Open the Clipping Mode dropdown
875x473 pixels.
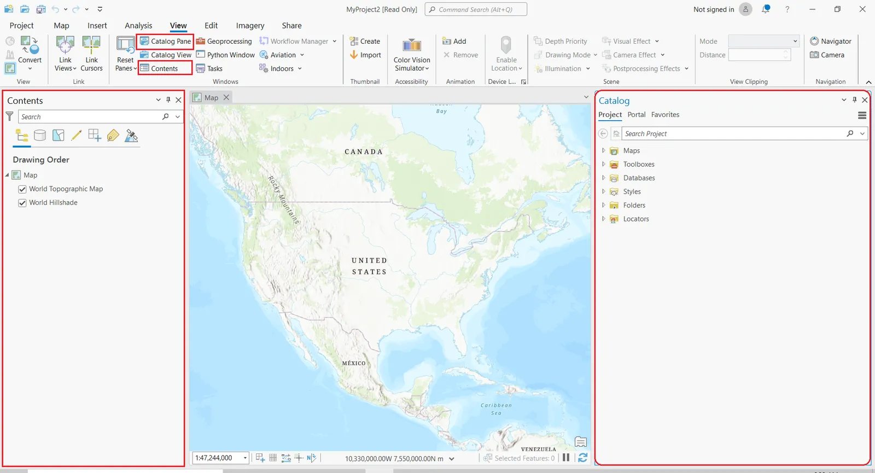[763, 41]
